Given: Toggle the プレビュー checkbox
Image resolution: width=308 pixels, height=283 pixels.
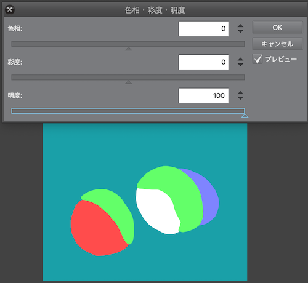Looking at the screenshot, I should point(257,59).
